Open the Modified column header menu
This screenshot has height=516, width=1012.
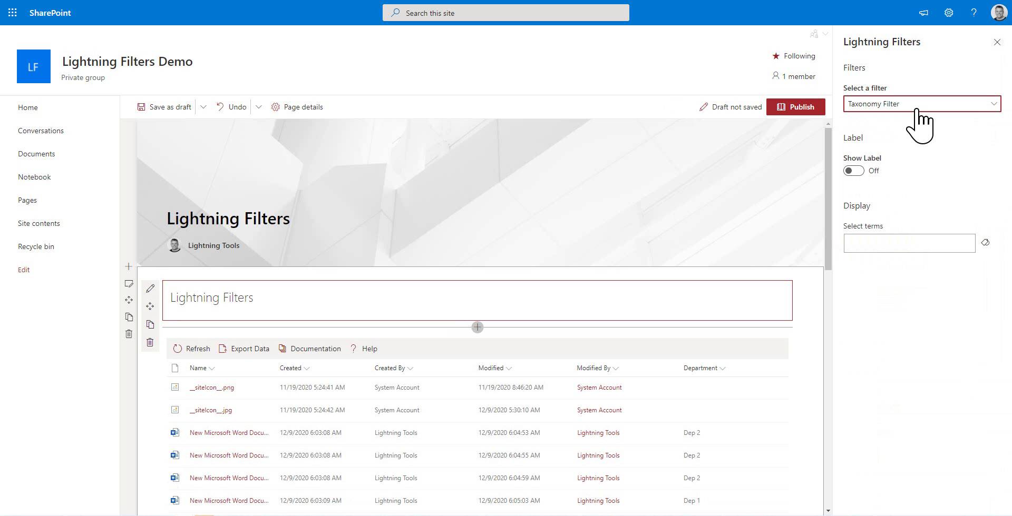point(495,368)
